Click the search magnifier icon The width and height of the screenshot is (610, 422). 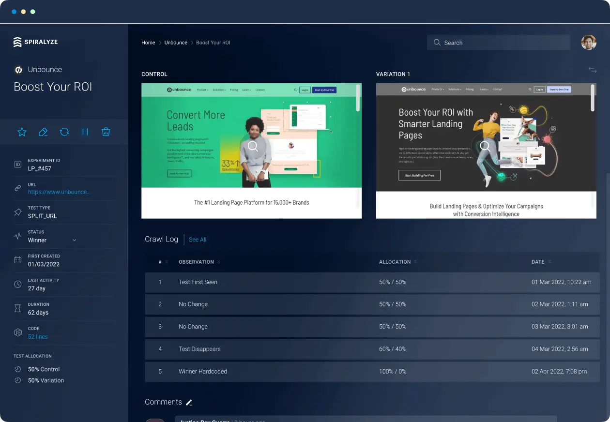[437, 43]
